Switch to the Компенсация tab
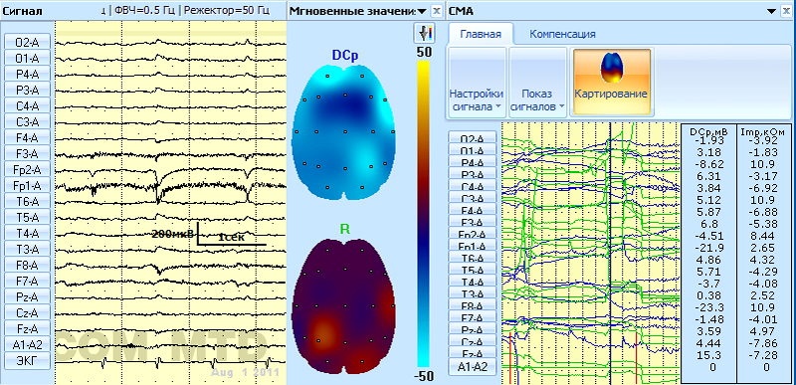This screenshot has height=385, width=796. point(562,34)
